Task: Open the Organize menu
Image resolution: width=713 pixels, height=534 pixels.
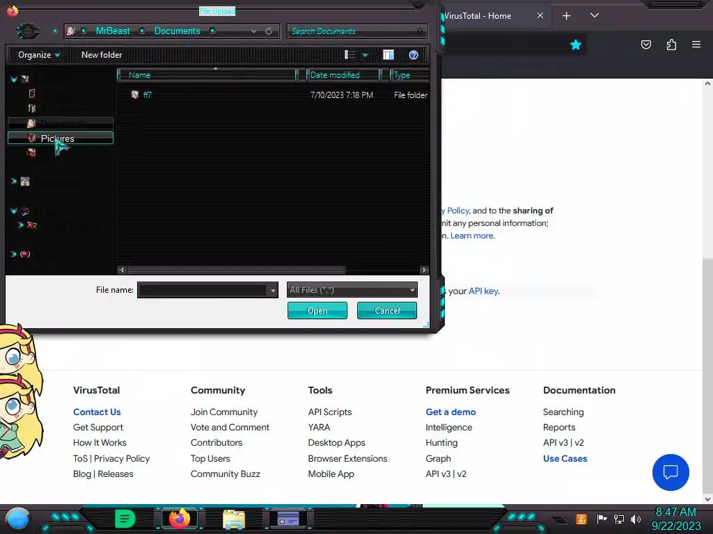Action: [39, 55]
